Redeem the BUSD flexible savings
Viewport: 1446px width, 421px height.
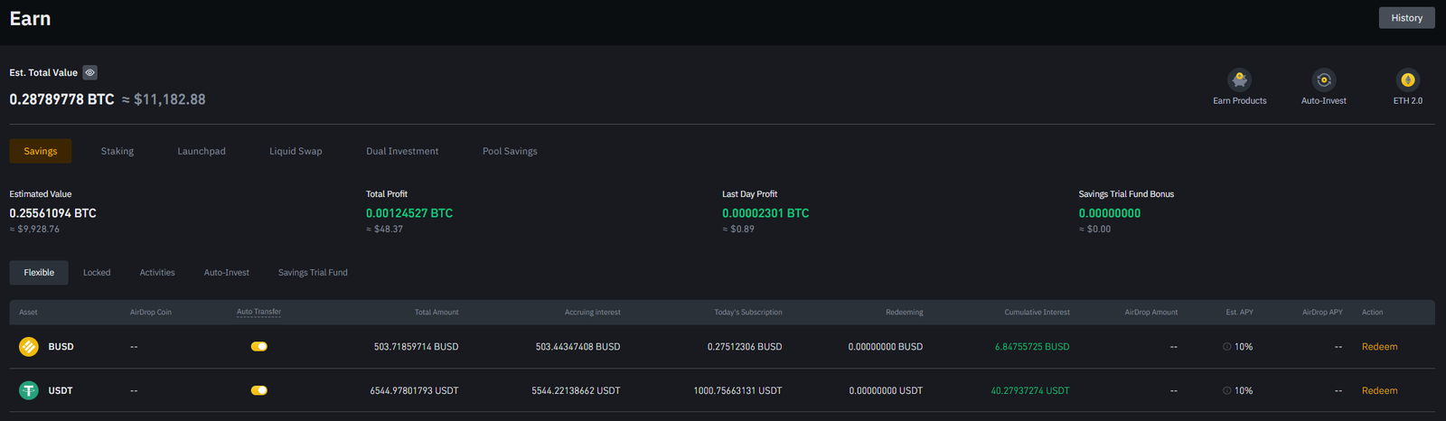point(1379,347)
